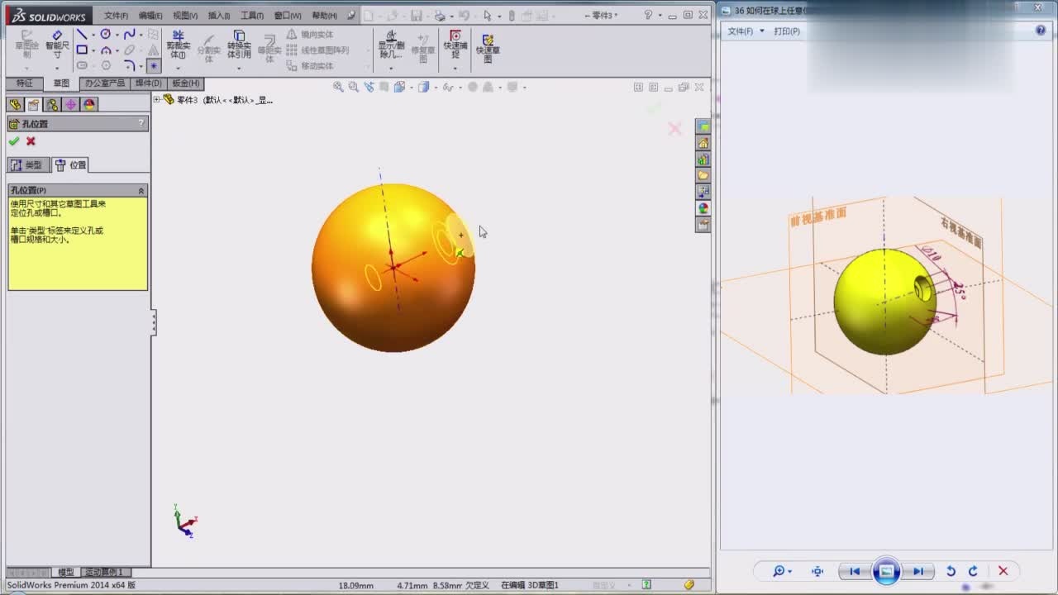Open the 插入(I) menu
1058x595 pixels.
(219, 16)
